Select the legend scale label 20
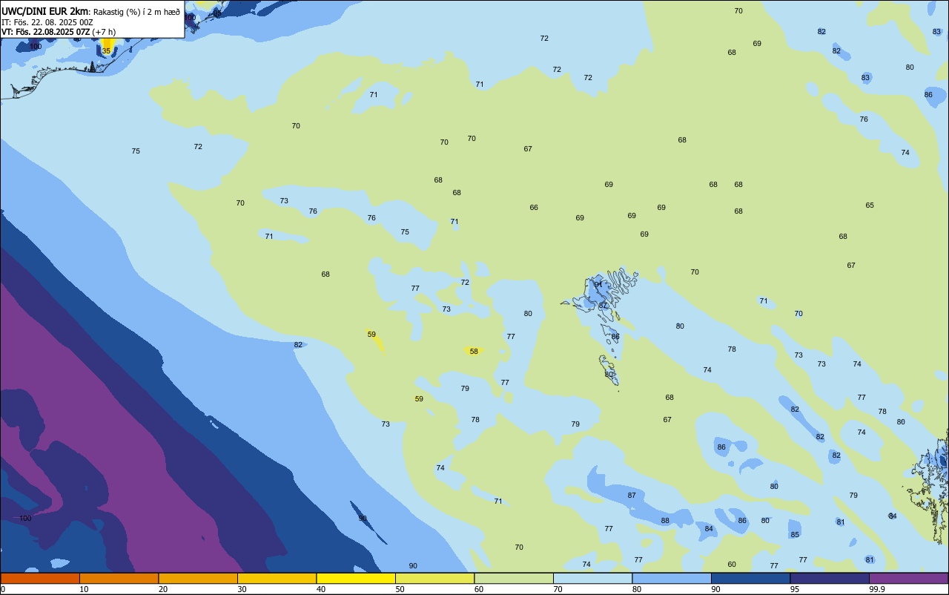This screenshot has height=595, width=949. click(x=163, y=589)
